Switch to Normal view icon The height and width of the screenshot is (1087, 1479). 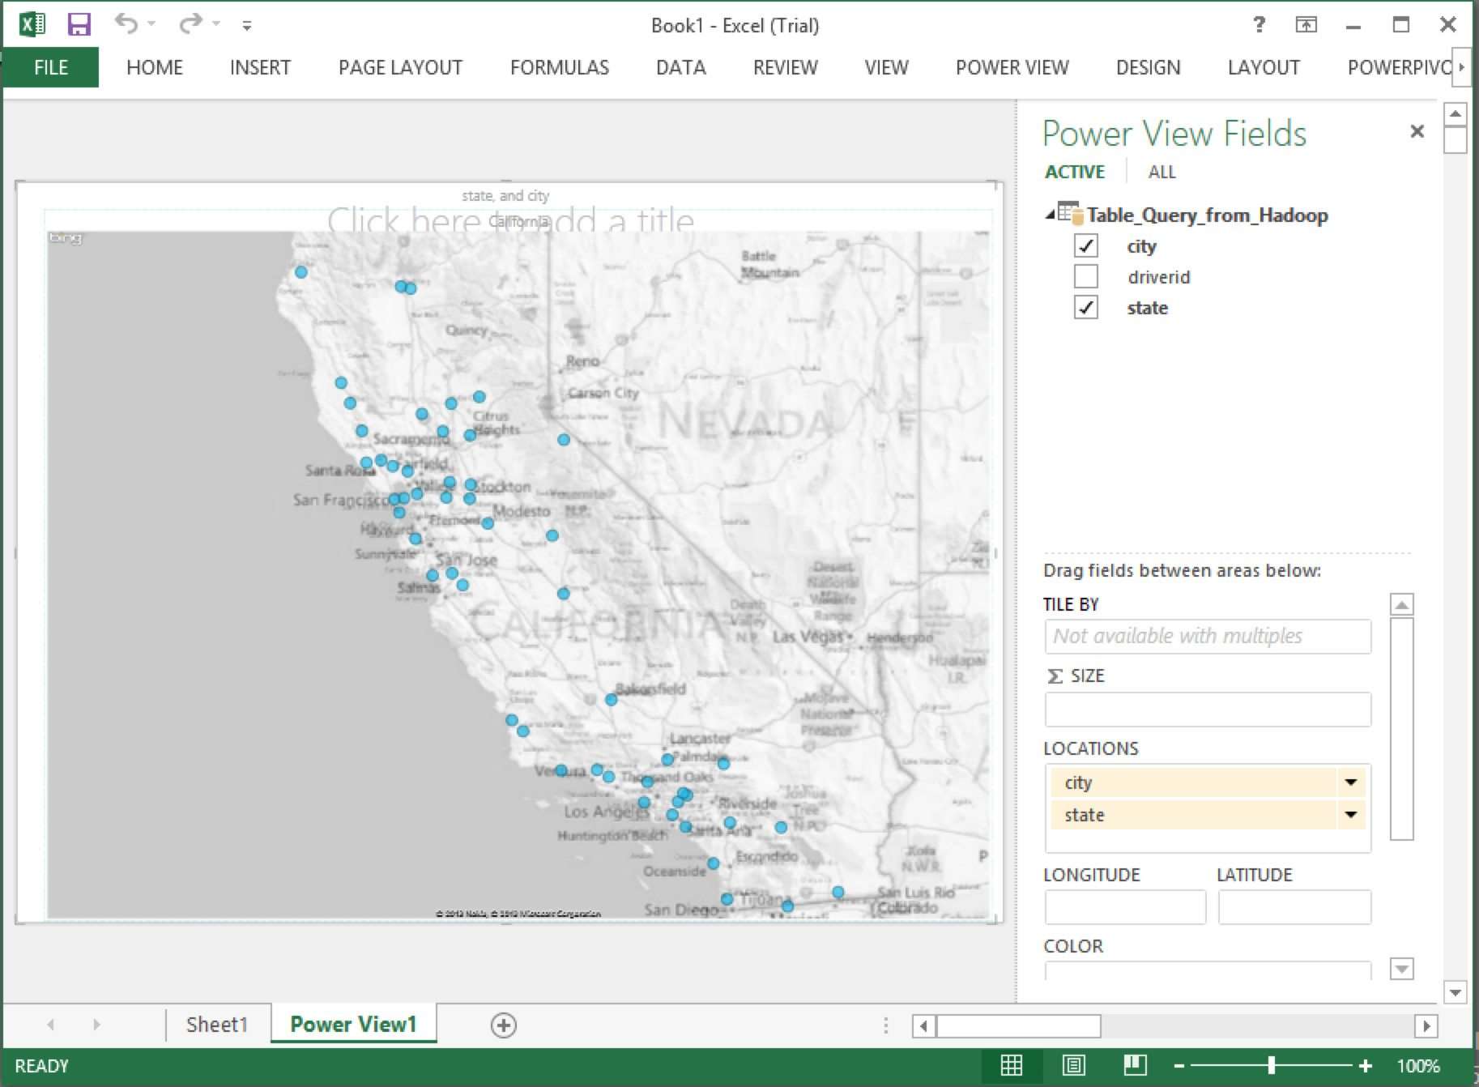(x=1012, y=1065)
